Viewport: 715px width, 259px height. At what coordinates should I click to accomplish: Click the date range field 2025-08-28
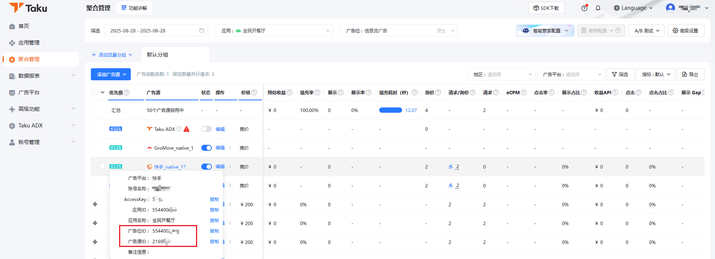(156, 31)
